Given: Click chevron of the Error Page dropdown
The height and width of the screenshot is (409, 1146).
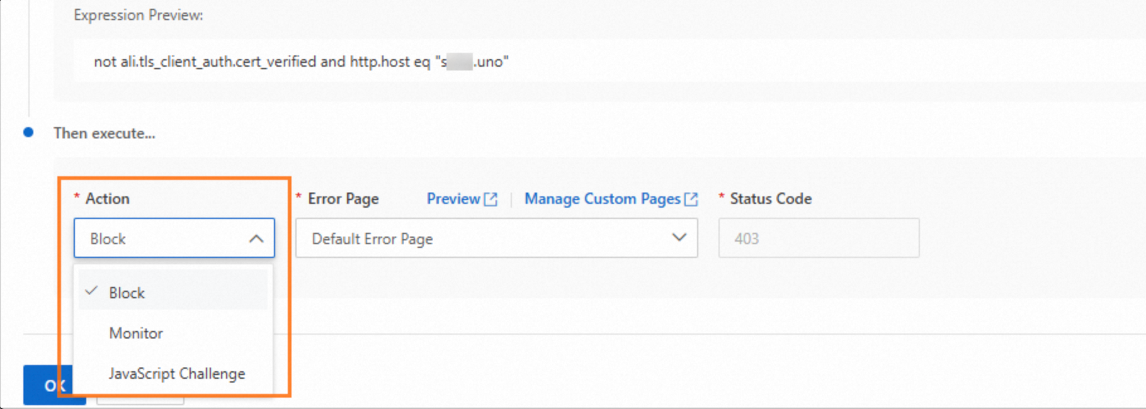Looking at the screenshot, I should 679,238.
